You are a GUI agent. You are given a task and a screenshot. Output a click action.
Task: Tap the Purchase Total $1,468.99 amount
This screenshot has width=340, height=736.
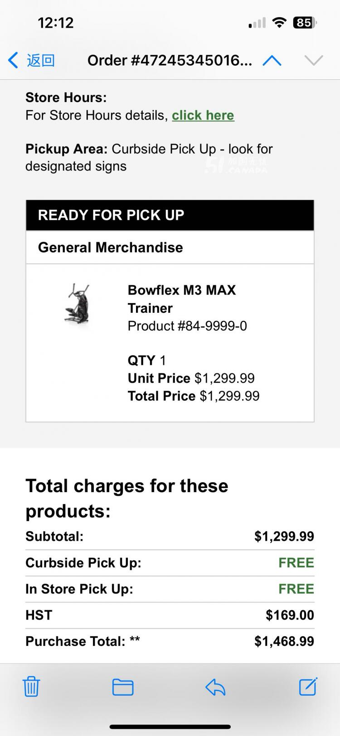pos(284,641)
